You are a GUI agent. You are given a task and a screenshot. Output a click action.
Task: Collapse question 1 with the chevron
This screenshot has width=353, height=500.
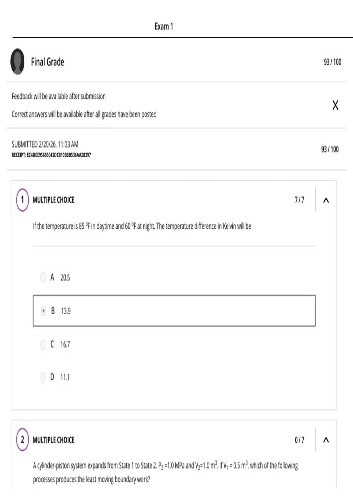(x=326, y=200)
